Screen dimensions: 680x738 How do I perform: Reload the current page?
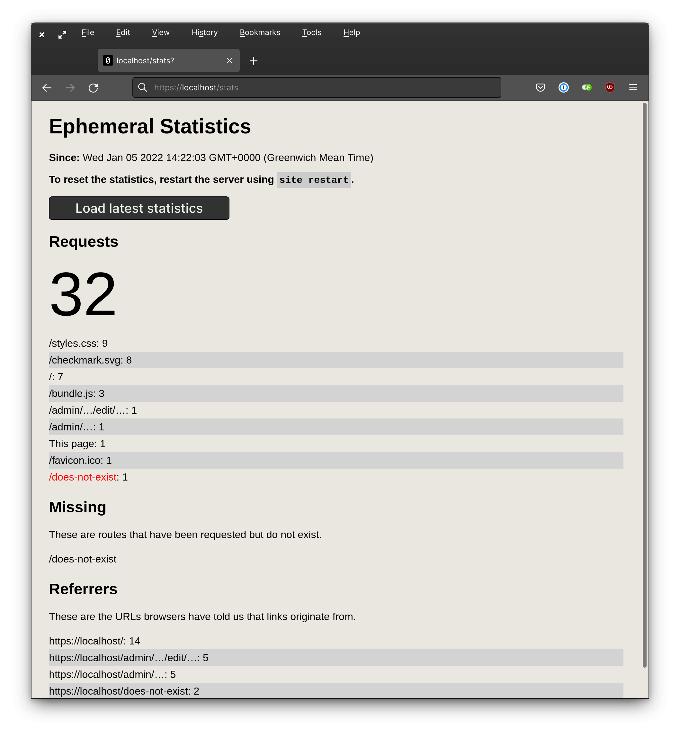93,88
